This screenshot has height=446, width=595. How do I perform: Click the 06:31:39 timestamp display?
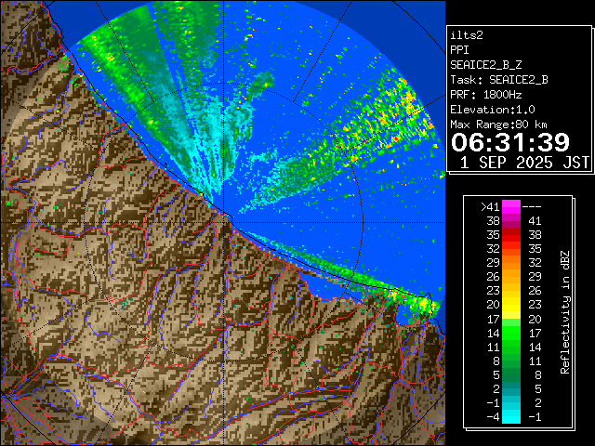coord(509,142)
